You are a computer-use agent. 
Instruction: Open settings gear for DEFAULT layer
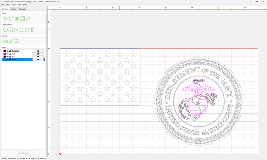point(38,51)
